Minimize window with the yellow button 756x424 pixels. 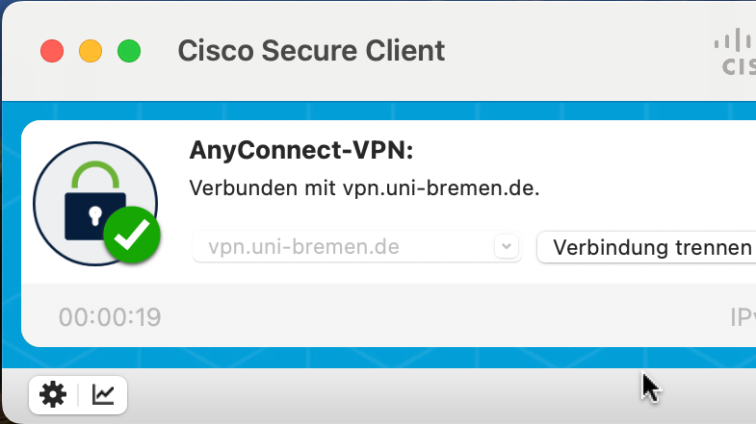(x=90, y=51)
